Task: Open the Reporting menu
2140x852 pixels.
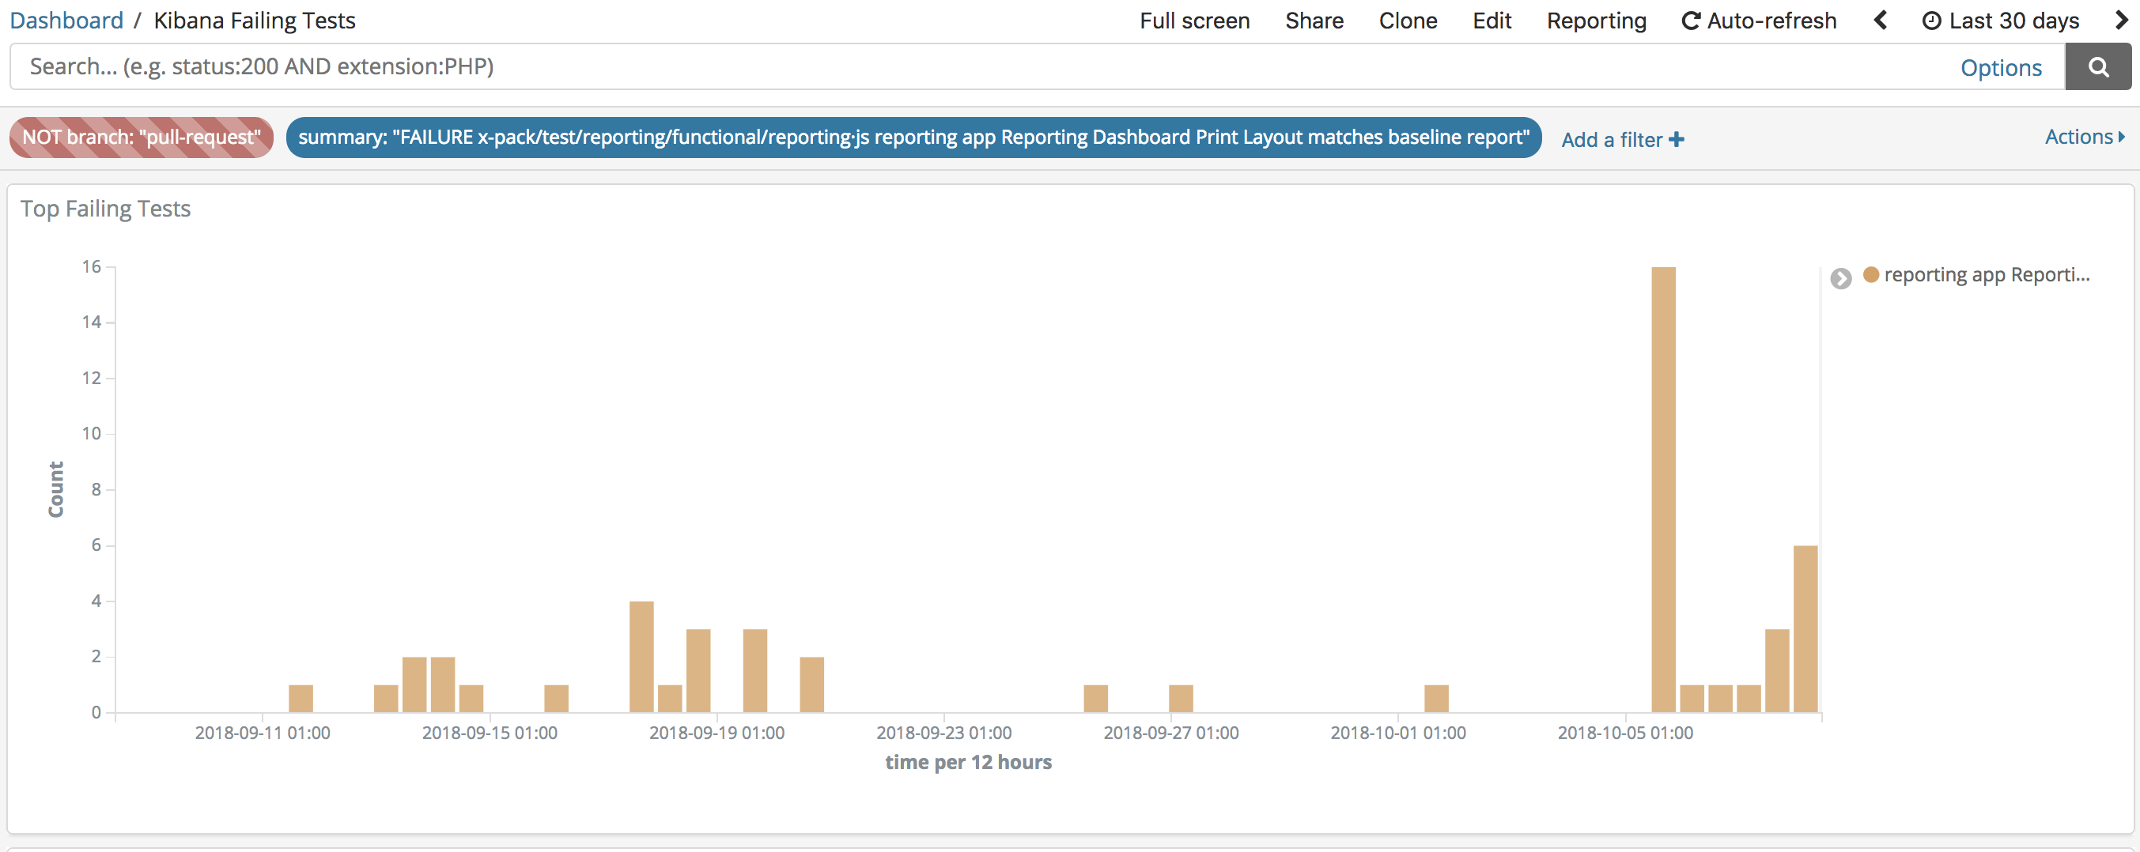Action: coord(1596,21)
